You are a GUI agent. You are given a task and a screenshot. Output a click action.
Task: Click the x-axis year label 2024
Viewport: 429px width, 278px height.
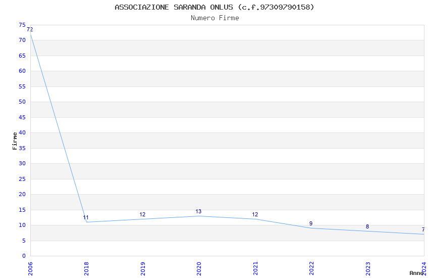tap(424, 269)
